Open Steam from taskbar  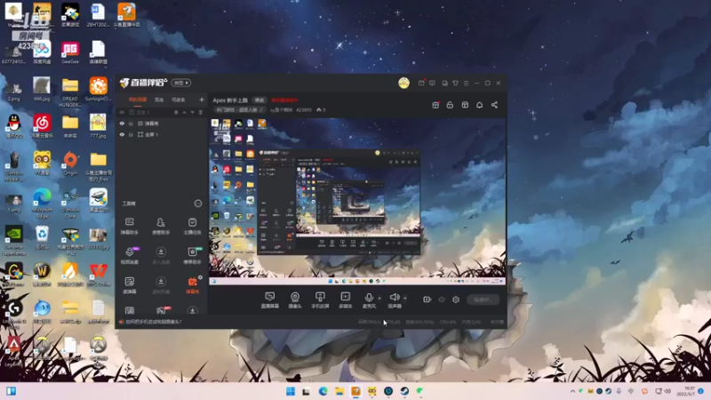404,391
